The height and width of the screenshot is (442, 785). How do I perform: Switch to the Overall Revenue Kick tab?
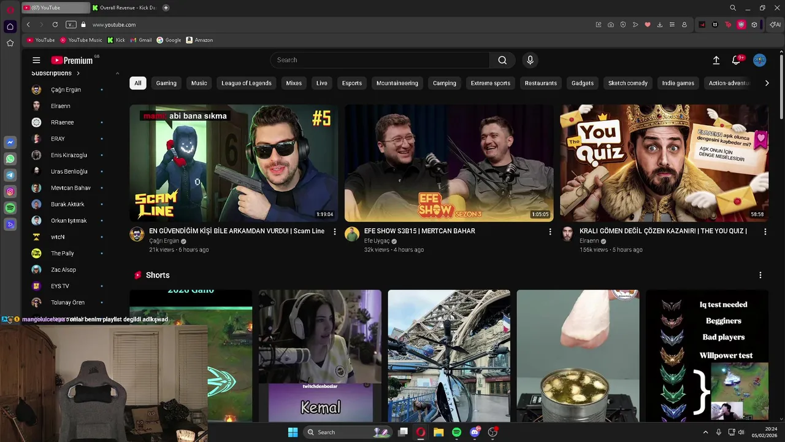[x=124, y=8]
